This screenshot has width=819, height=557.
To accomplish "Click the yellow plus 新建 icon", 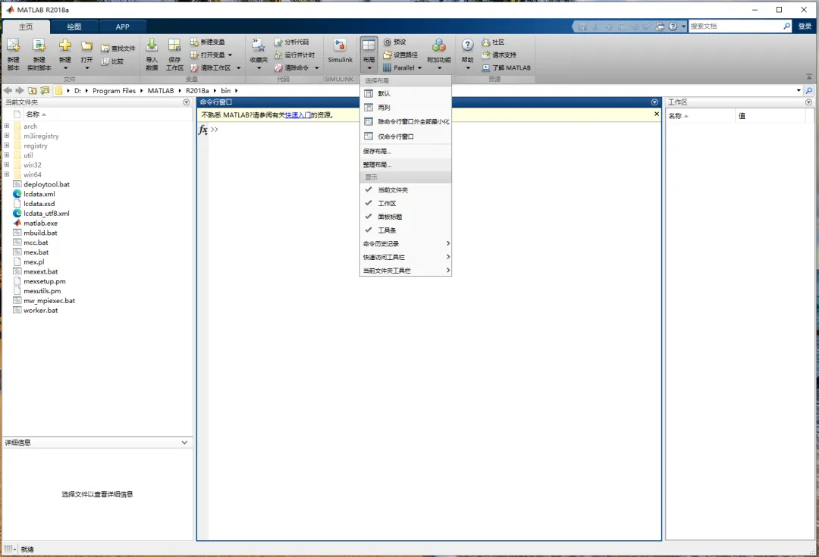I will pyautogui.click(x=64, y=45).
